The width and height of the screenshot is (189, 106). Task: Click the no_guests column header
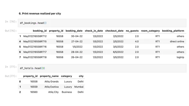(x=132, y=31)
